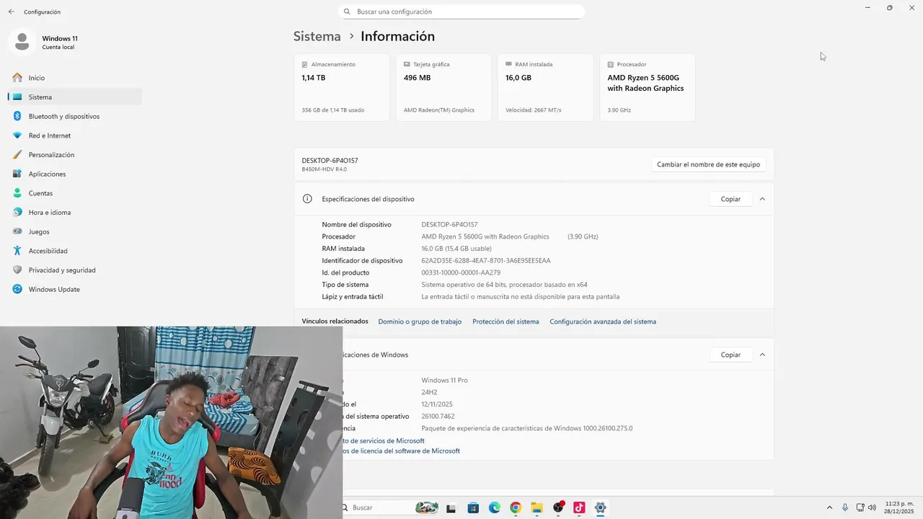Click product ID 00331-10000-00001-AA279
The height and width of the screenshot is (519, 923).
click(x=461, y=272)
